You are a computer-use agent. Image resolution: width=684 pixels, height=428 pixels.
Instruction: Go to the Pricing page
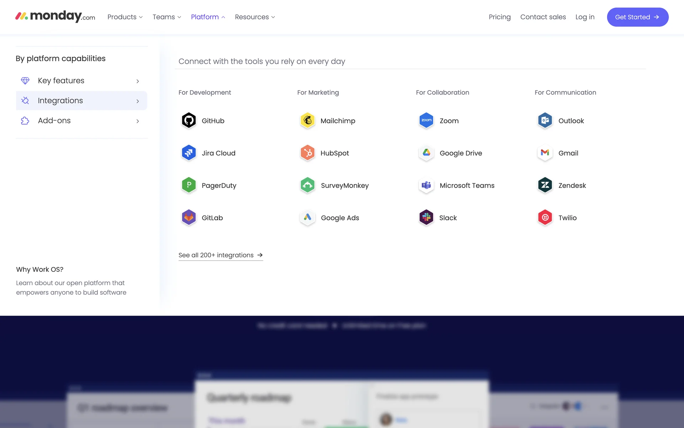point(499,17)
